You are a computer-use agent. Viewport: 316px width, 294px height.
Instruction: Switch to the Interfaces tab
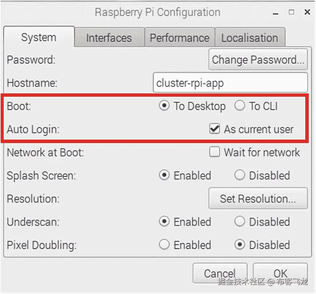click(x=109, y=38)
